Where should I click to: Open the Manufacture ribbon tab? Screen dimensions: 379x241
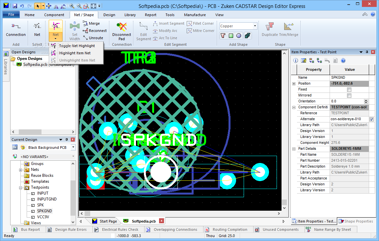195,15
